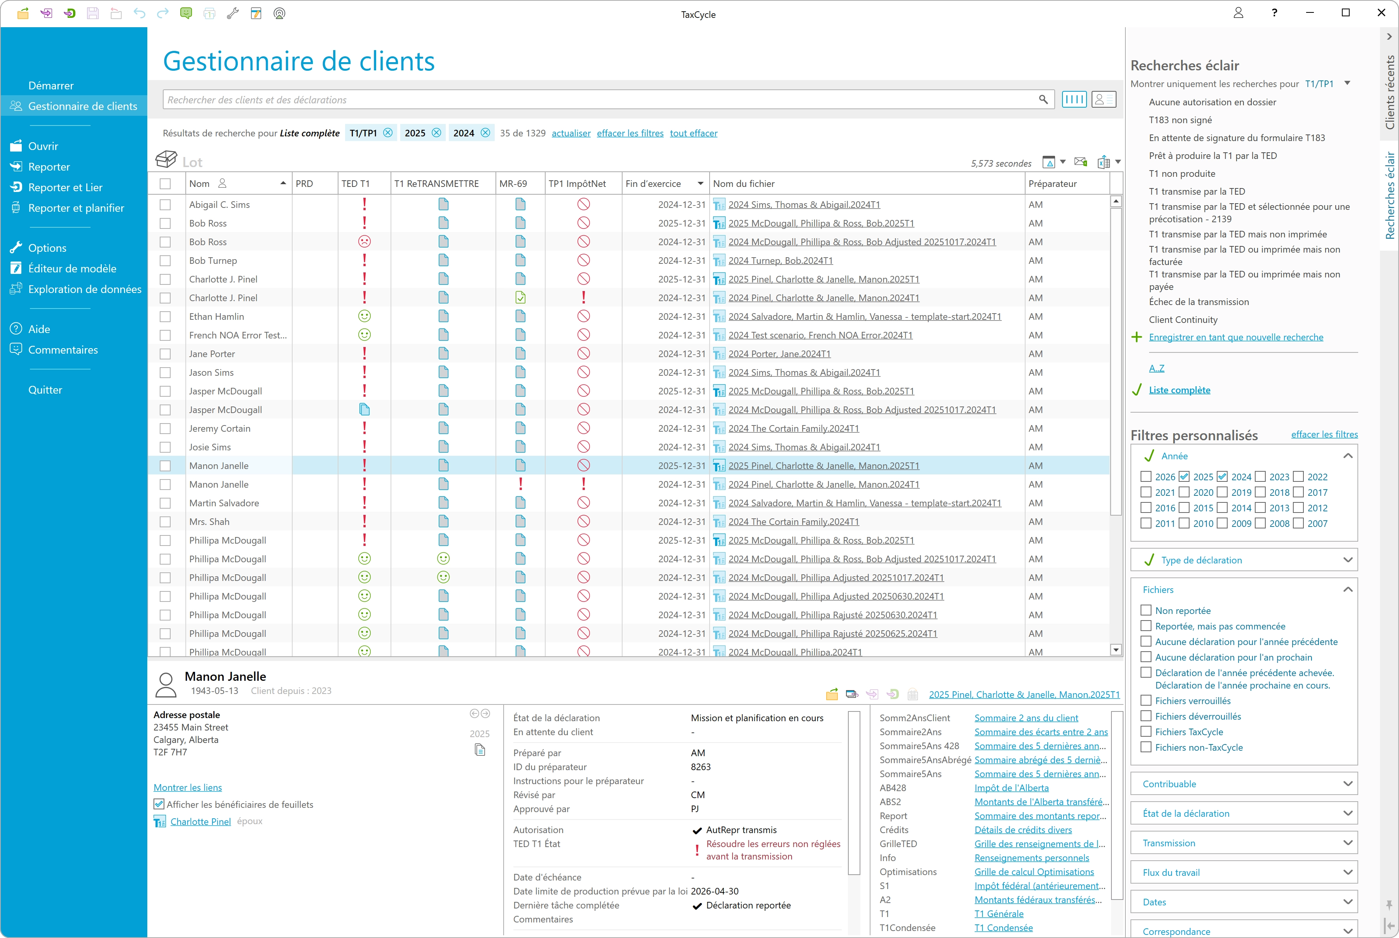
Task: Click the green feedback smiley toolbar icon
Action: 186,13
